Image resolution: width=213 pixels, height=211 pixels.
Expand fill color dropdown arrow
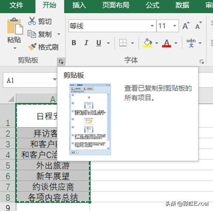click(x=157, y=43)
